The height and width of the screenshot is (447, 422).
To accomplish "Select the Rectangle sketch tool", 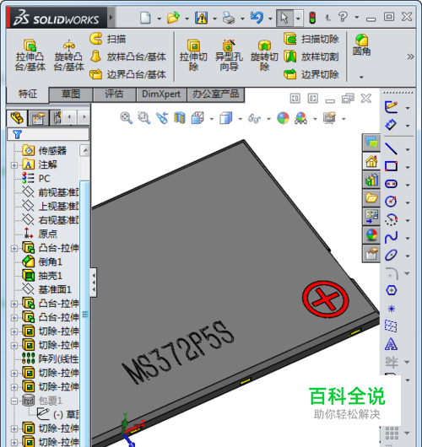I will point(391,166).
